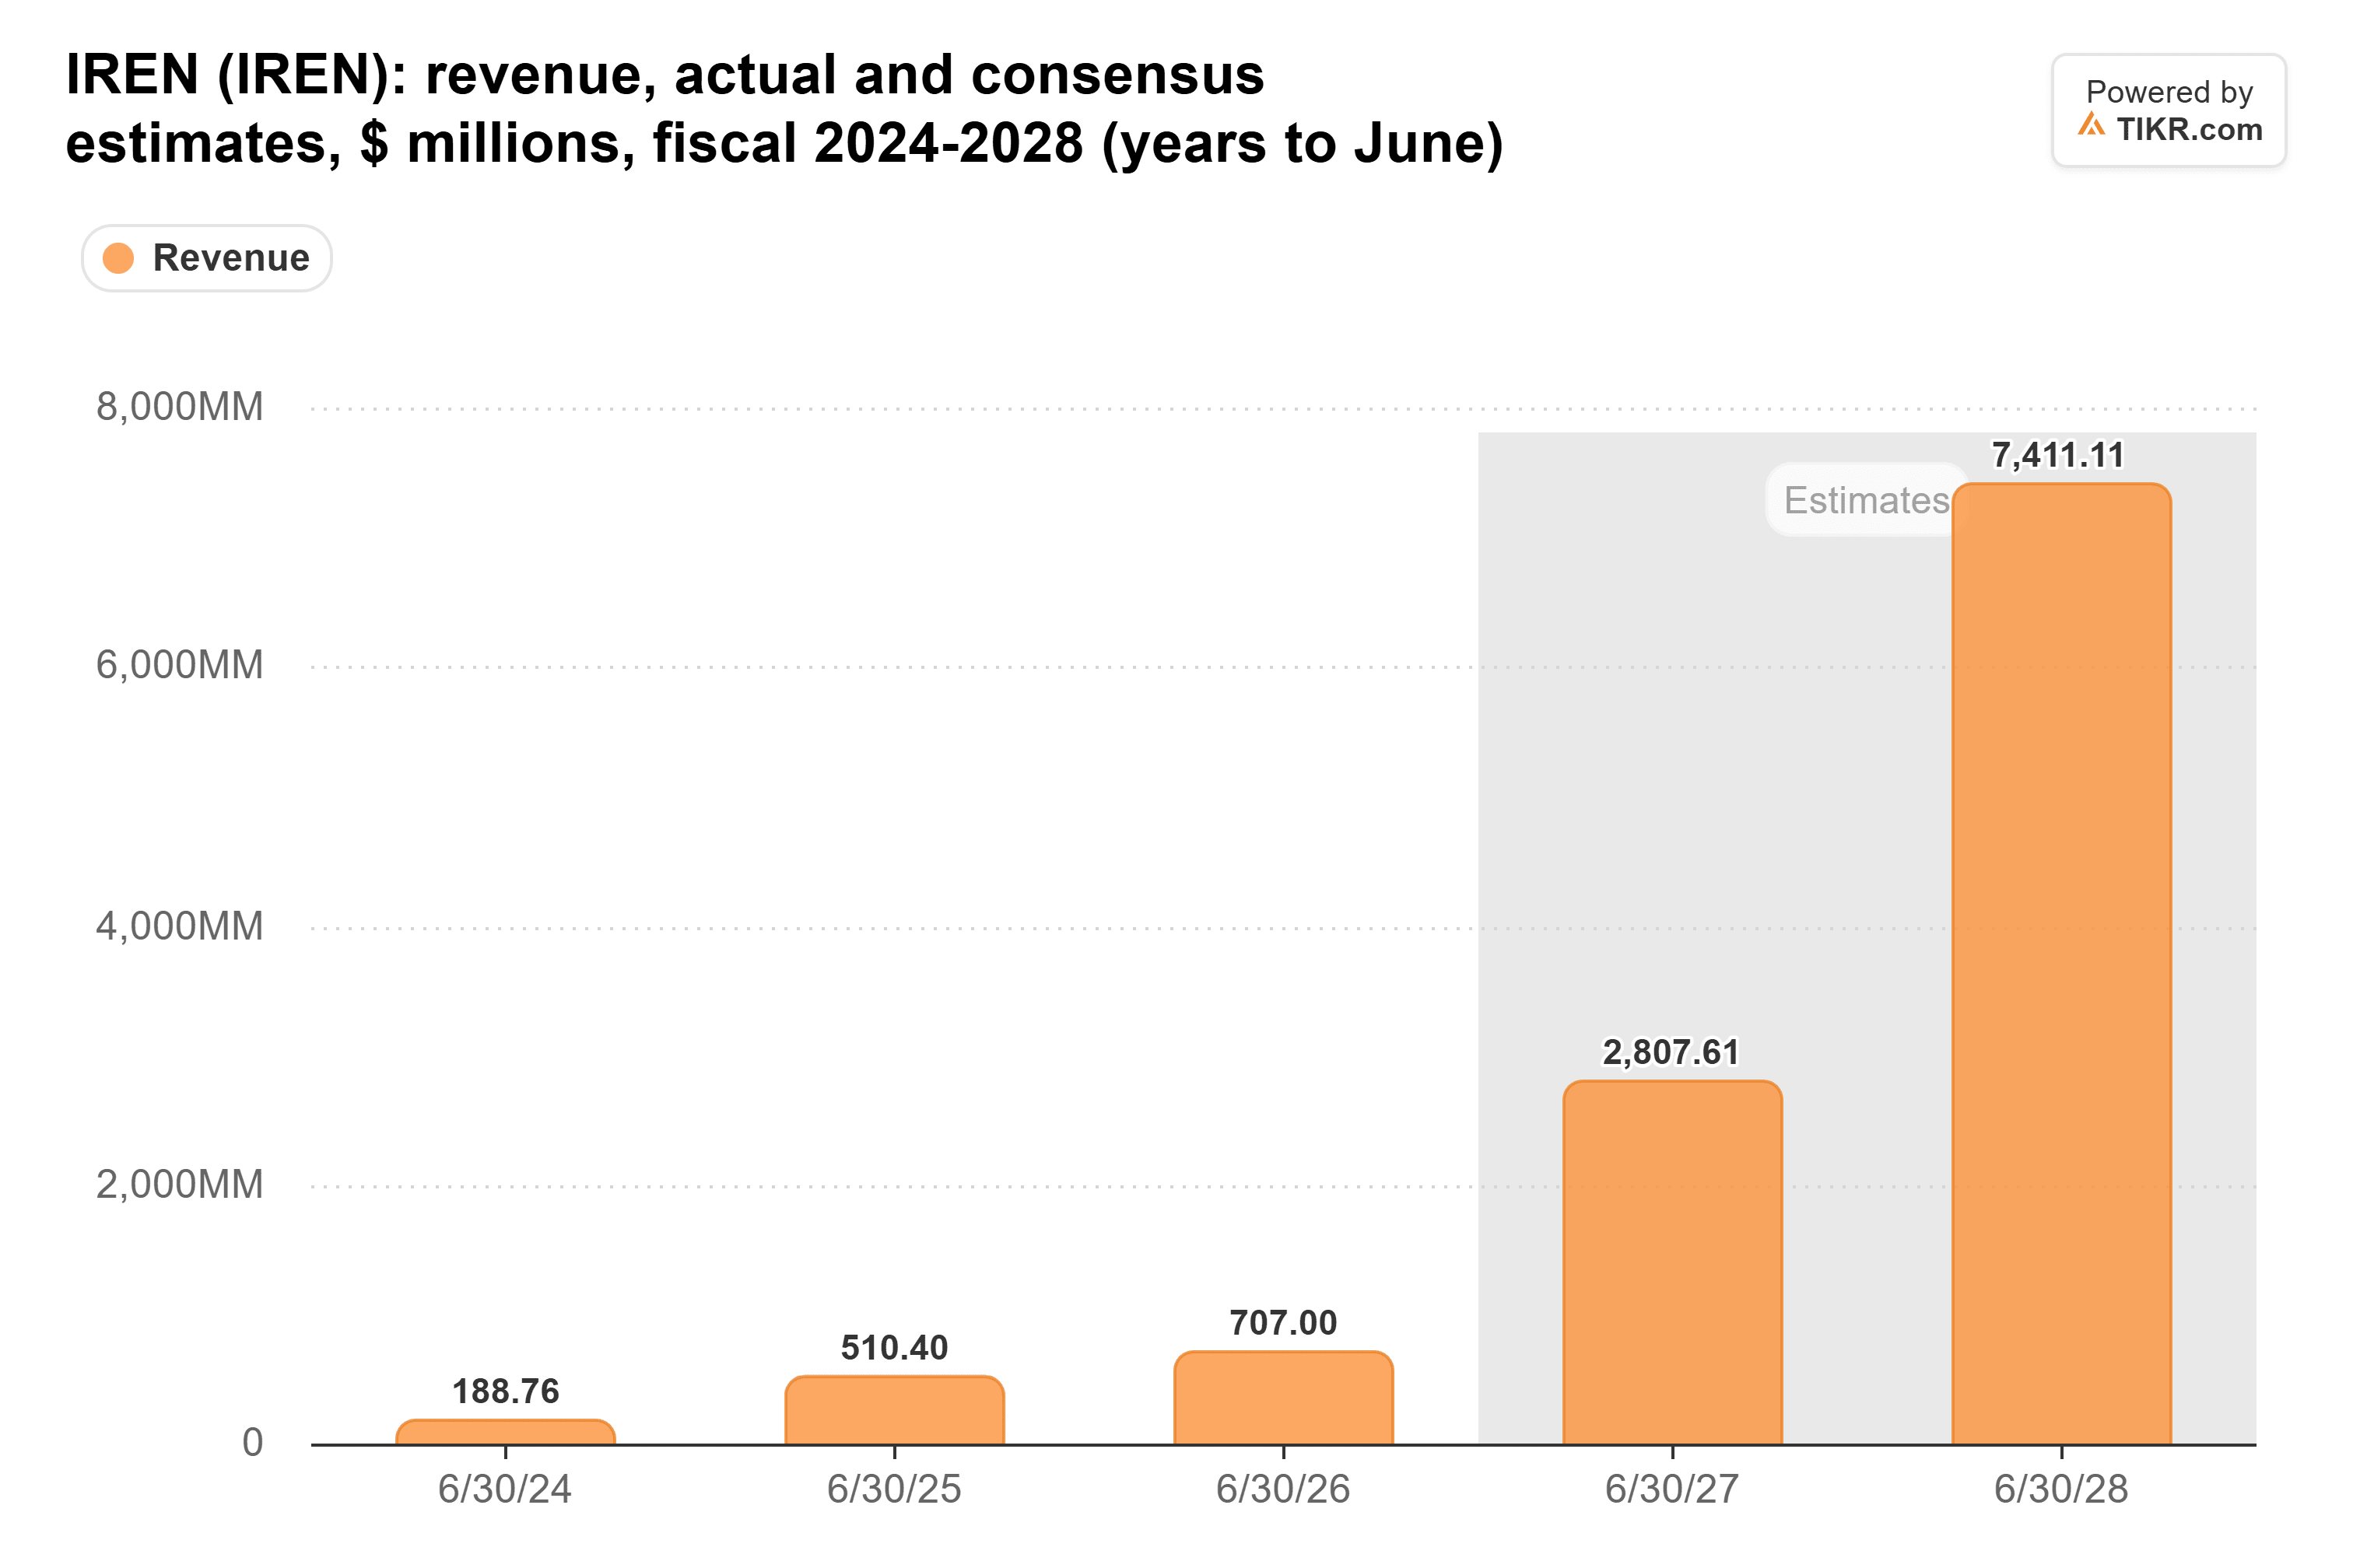The width and height of the screenshot is (2353, 1568).
Task: Click the 188.76 data label
Action: tap(505, 1391)
